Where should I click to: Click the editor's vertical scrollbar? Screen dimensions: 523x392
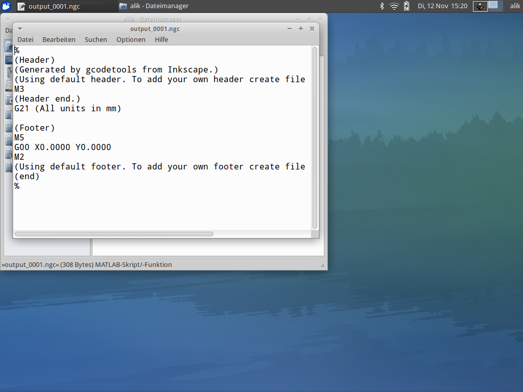pyautogui.click(x=315, y=138)
